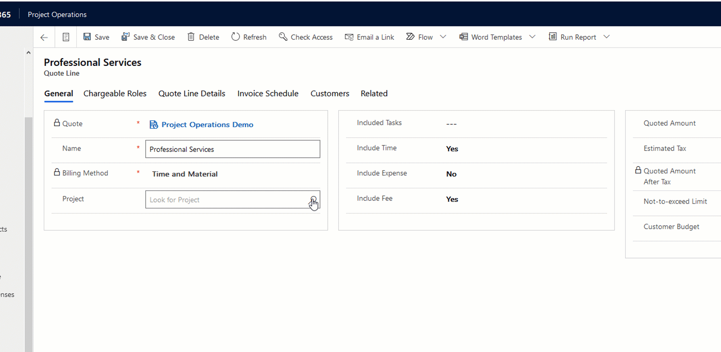721x352 pixels.
Task: Click the Included Tasks empty value
Action: 451,124
